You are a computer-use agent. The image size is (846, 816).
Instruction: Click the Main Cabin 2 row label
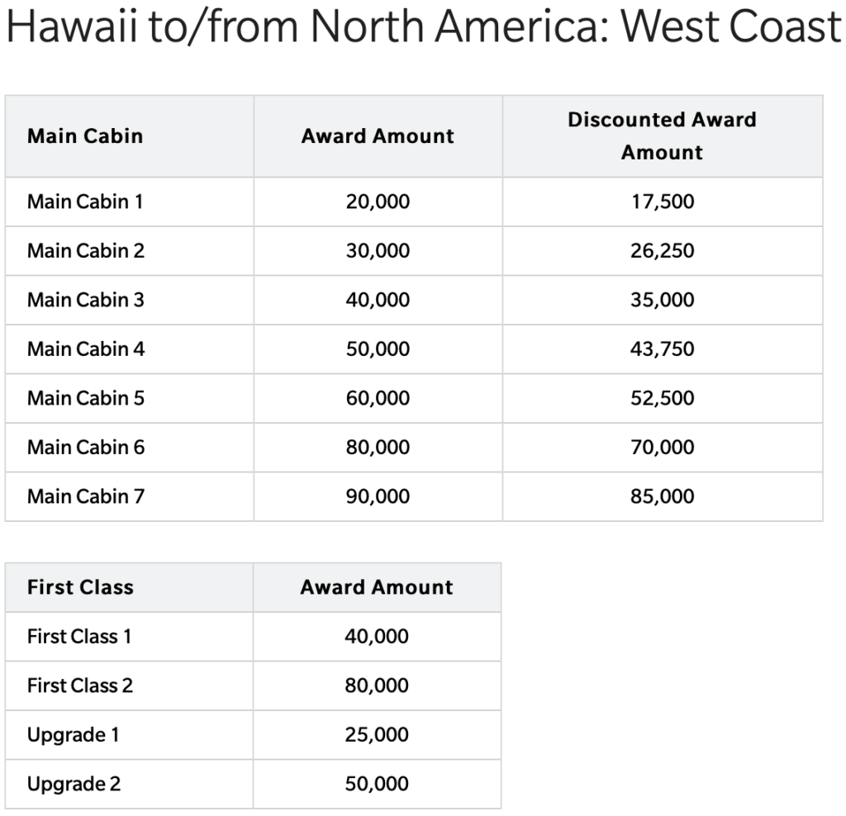point(86,251)
